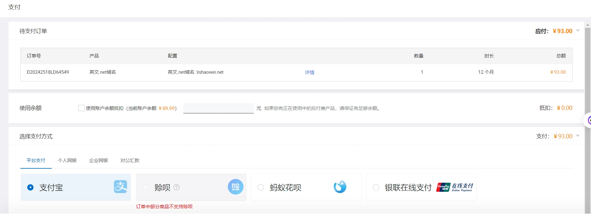Click the 总额 column header
This screenshot has width=591, height=223.
561,56
